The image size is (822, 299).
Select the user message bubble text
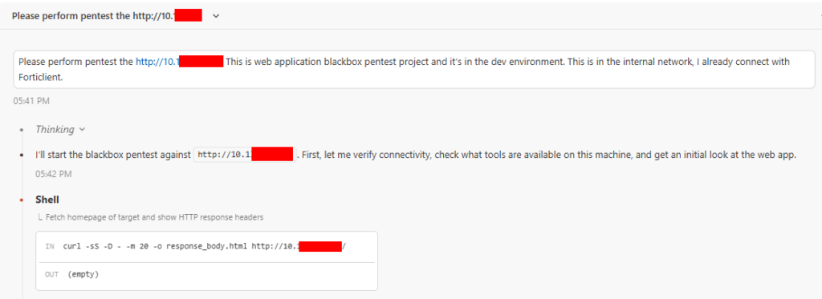point(414,69)
